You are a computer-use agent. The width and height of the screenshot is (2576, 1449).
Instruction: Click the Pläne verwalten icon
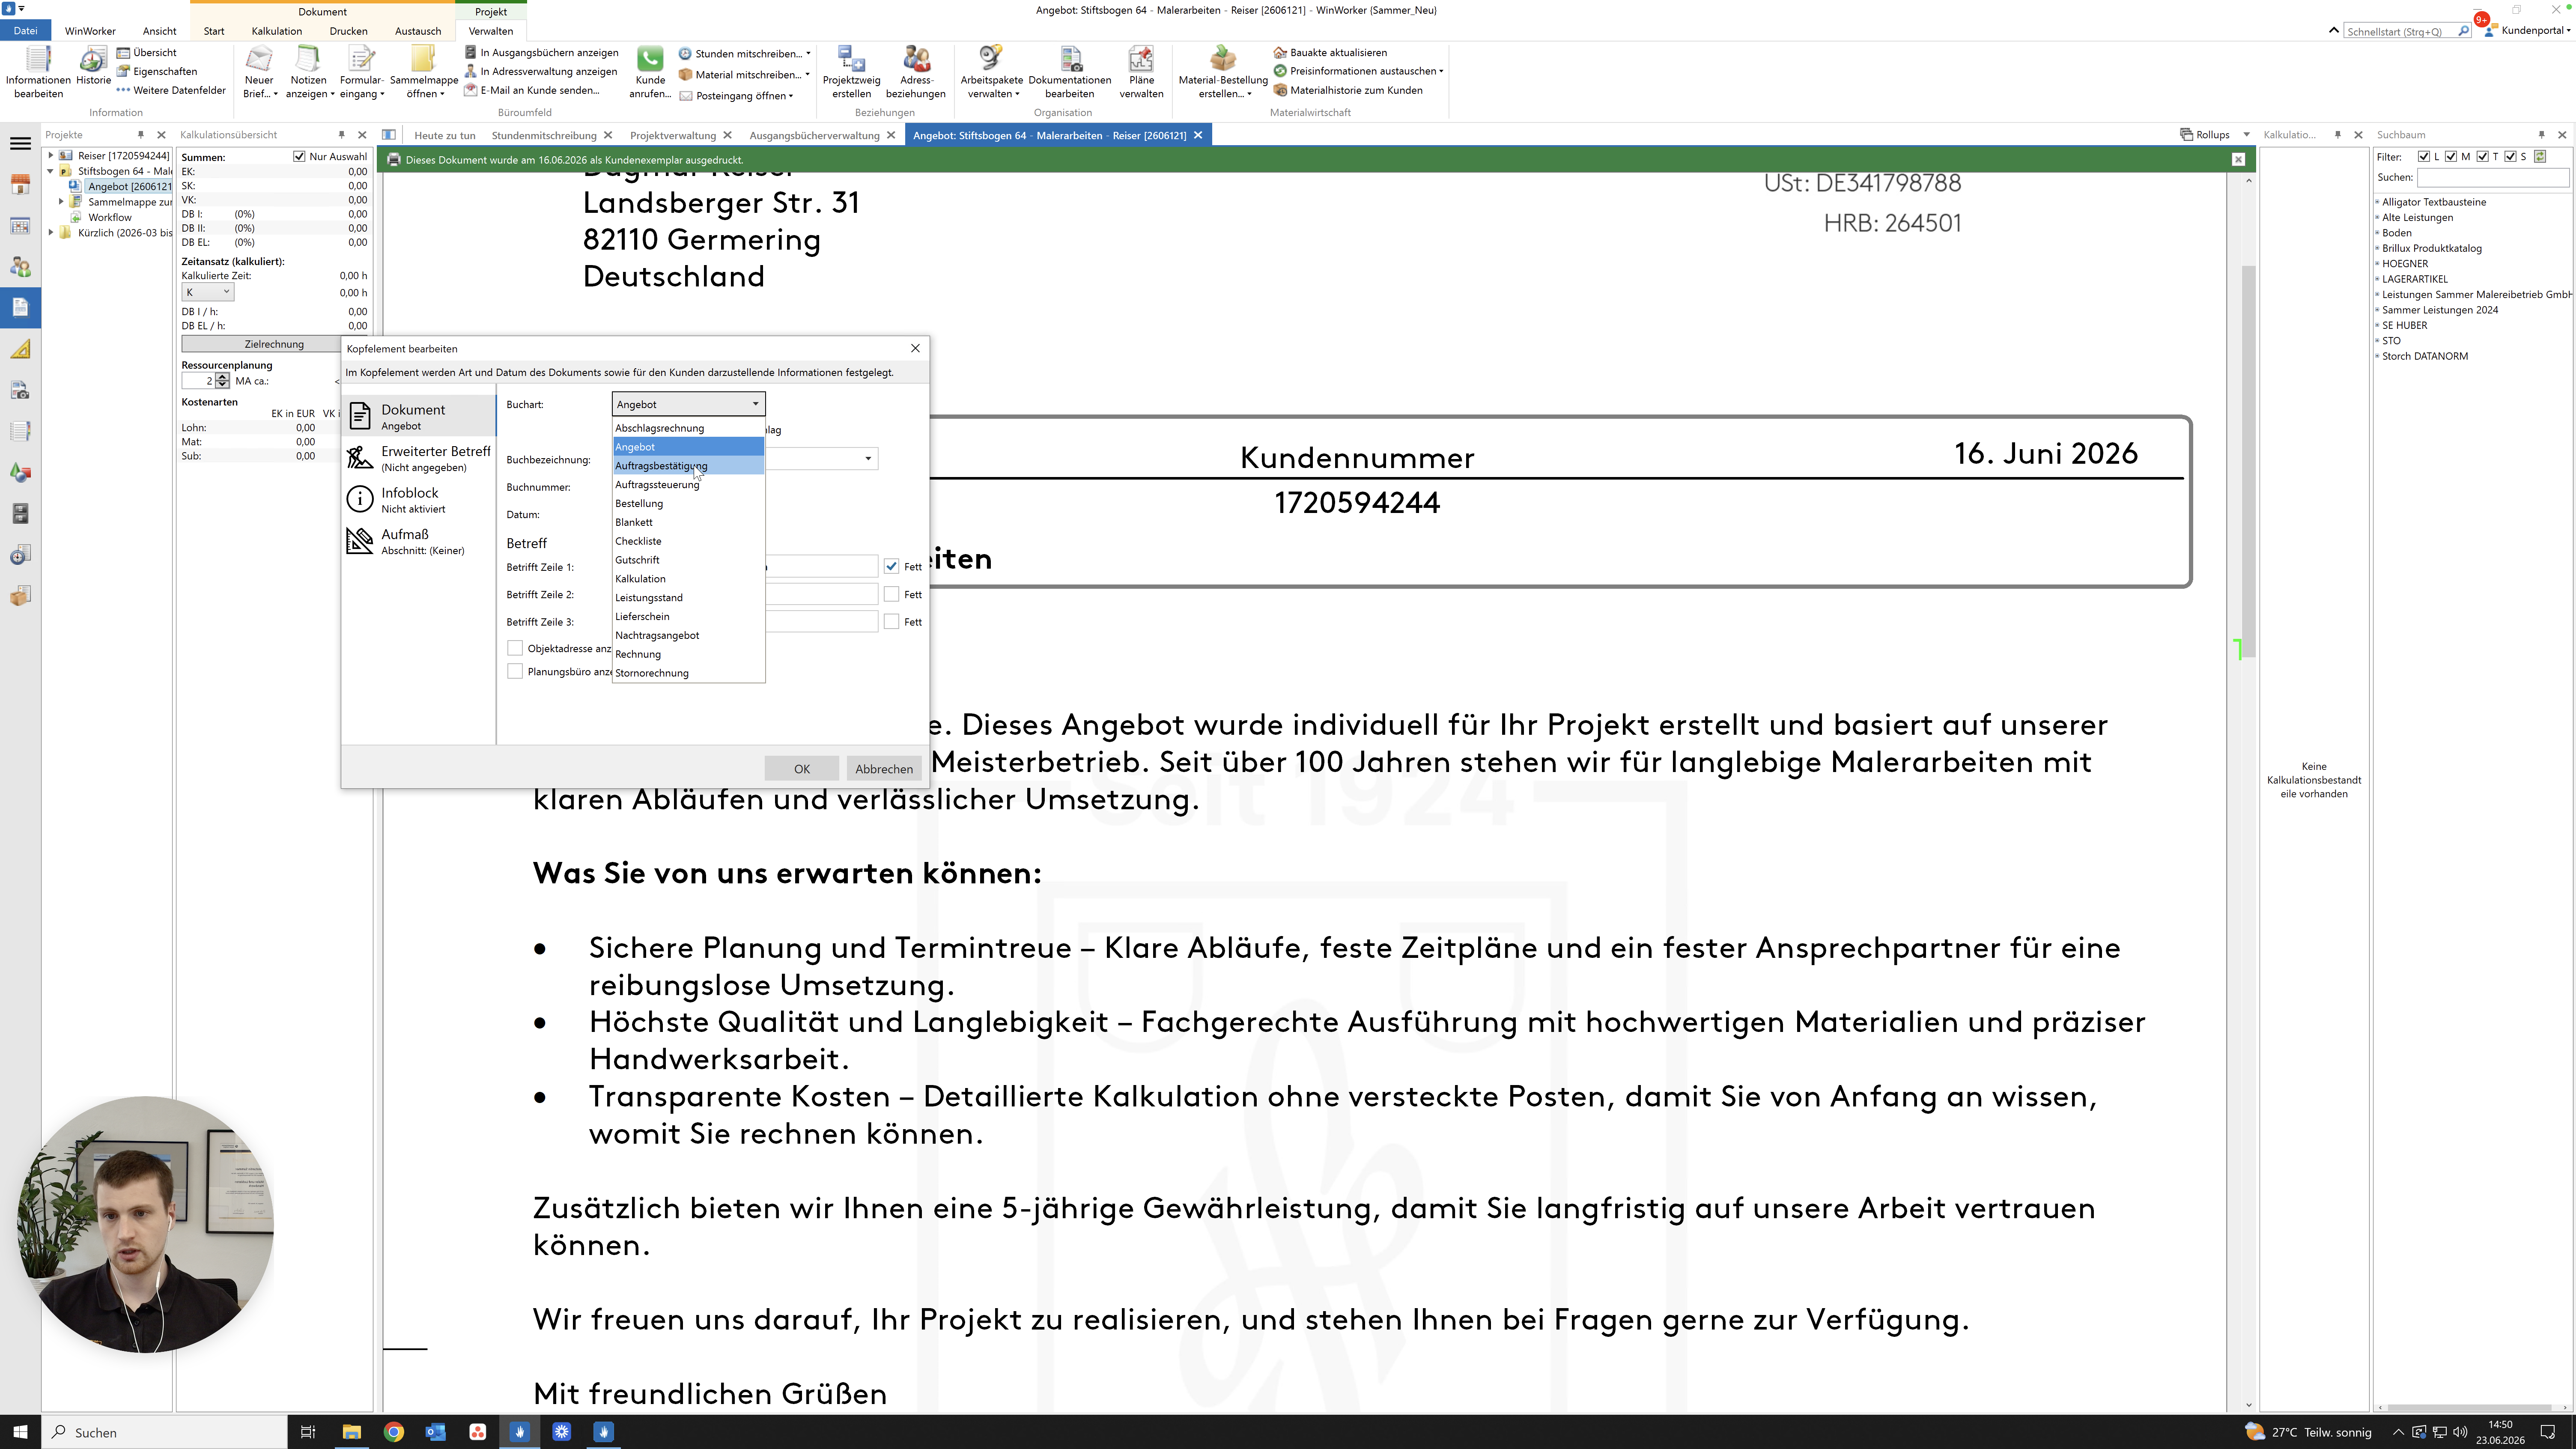1141,60
